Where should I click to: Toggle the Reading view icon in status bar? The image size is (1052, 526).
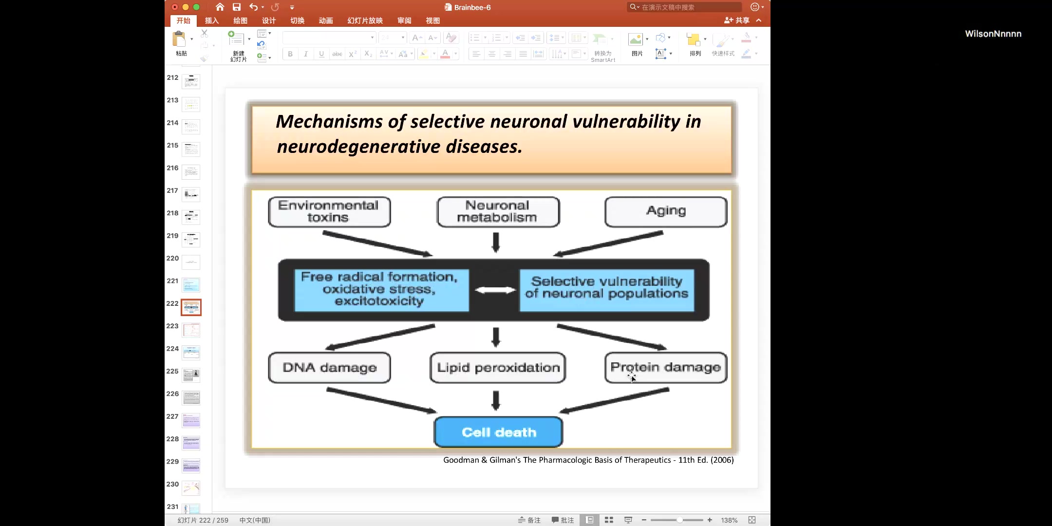coord(628,520)
